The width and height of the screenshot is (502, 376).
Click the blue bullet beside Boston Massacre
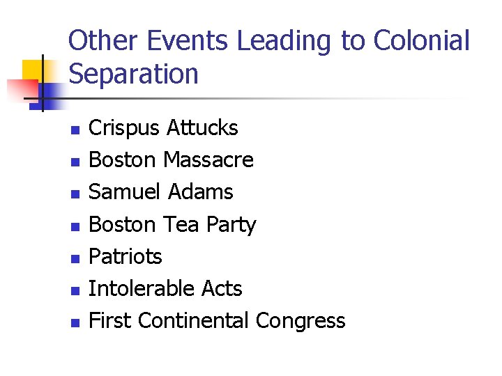75,162
